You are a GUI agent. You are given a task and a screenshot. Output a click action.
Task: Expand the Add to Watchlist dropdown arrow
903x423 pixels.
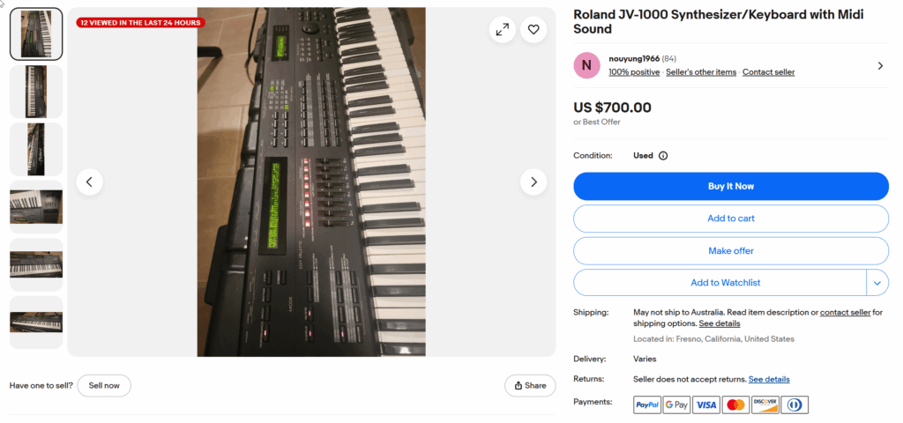pyautogui.click(x=877, y=283)
